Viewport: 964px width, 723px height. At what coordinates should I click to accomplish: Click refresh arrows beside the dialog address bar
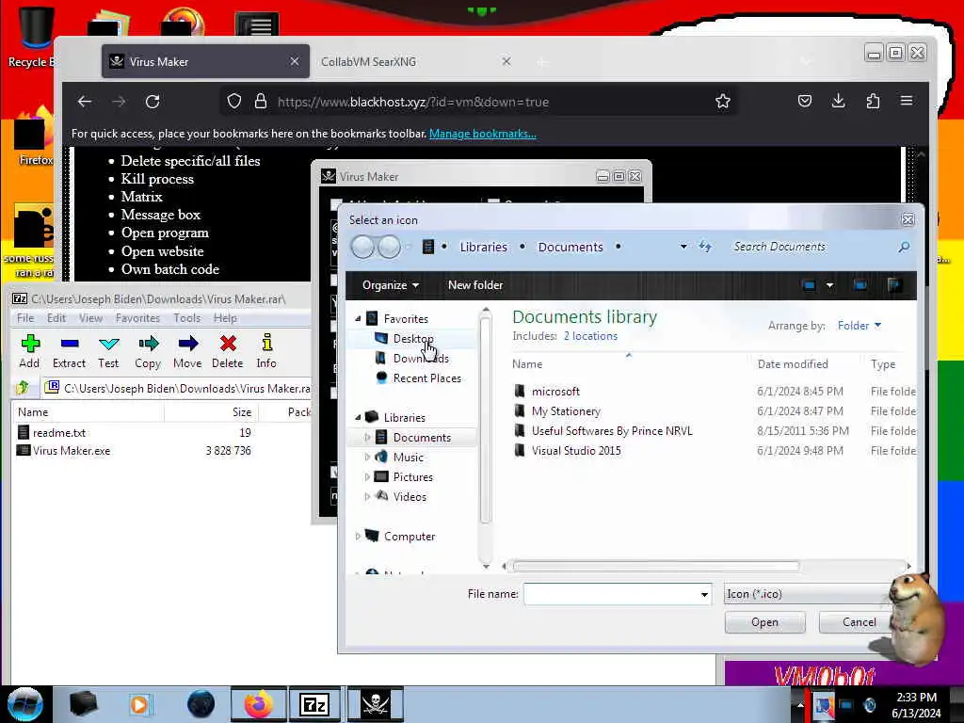point(705,247)
